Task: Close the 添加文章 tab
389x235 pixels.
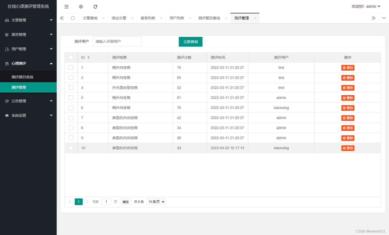Action: (132, 18)
